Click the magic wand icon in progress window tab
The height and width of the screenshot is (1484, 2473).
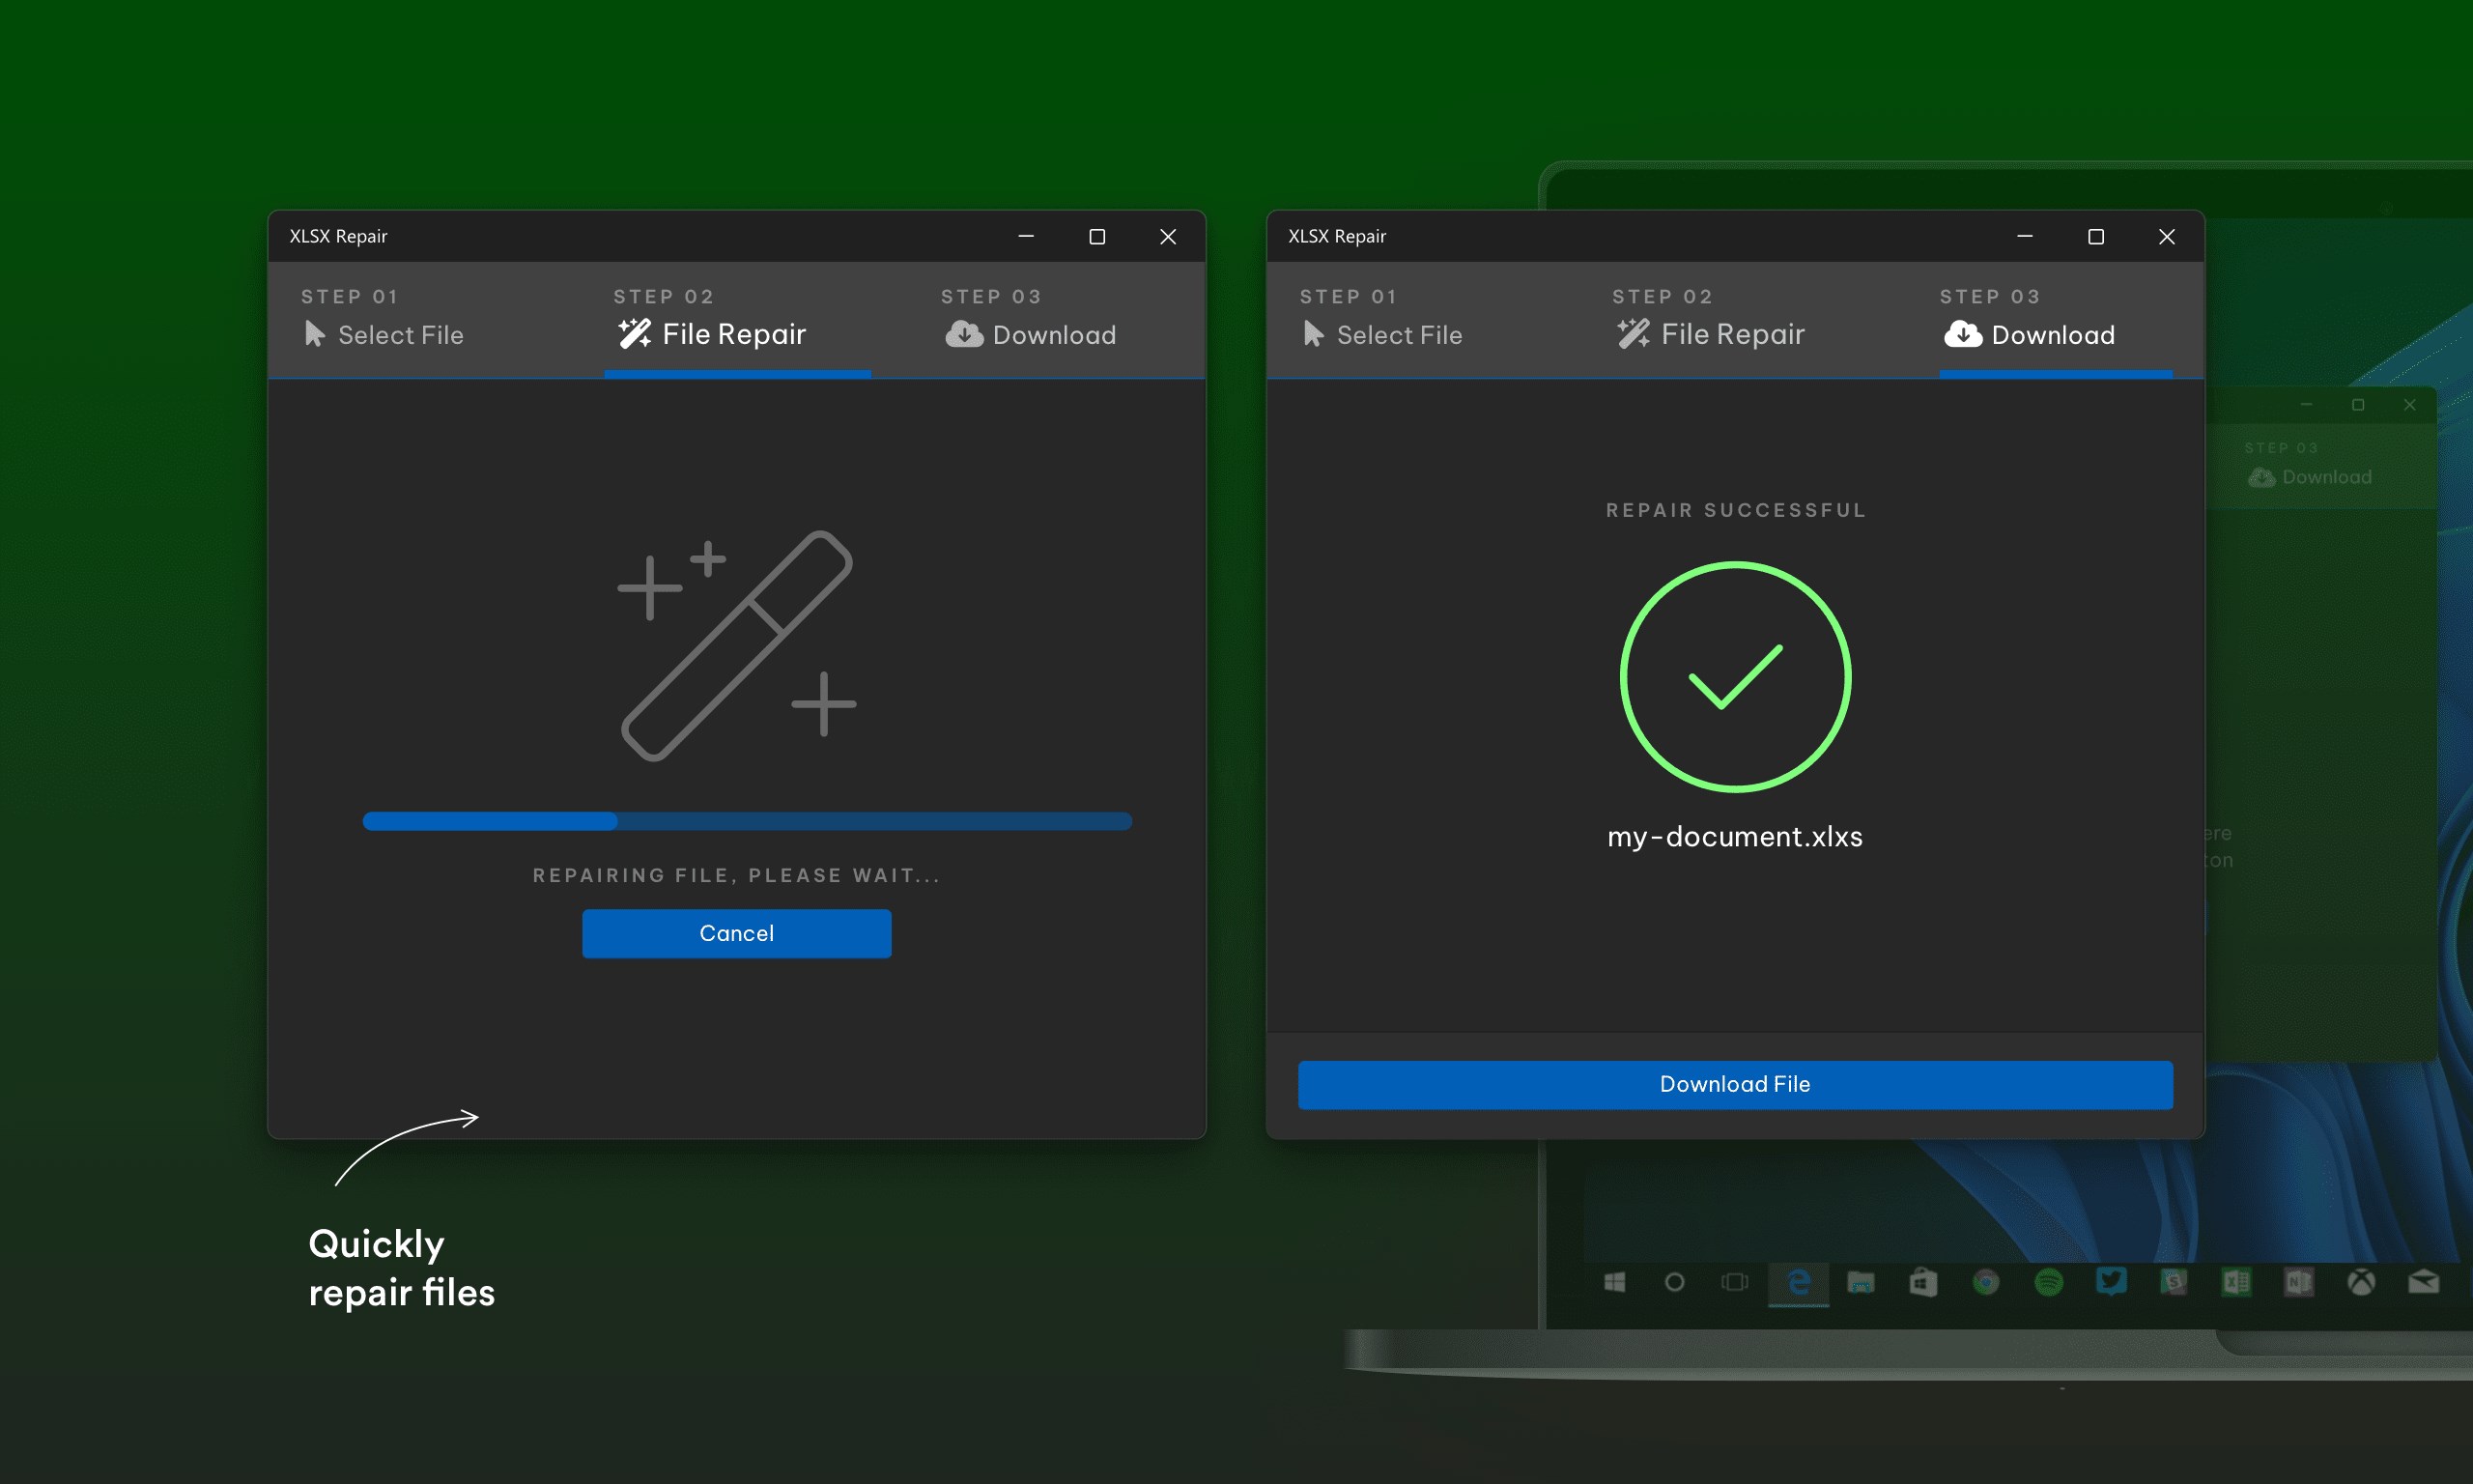coord(634,333)
